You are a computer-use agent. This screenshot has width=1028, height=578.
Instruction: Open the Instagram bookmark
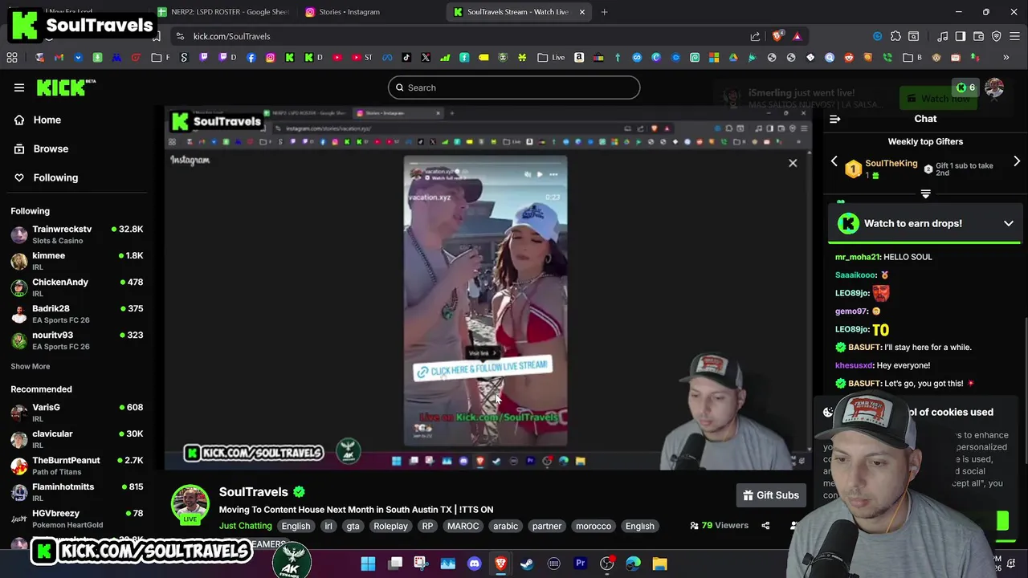(x=271, y=58)
